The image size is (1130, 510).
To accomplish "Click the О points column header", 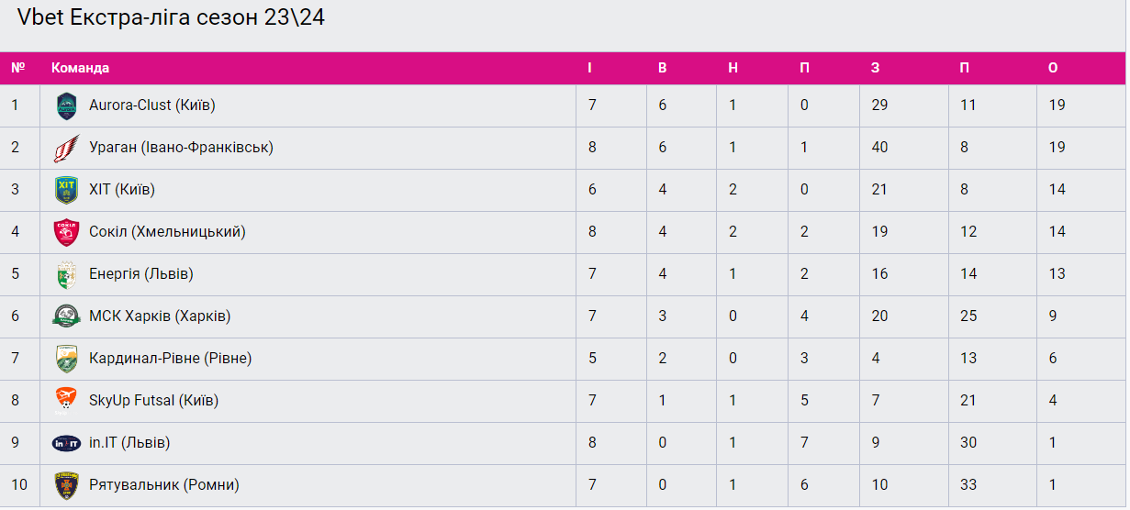I will 1053,68.
